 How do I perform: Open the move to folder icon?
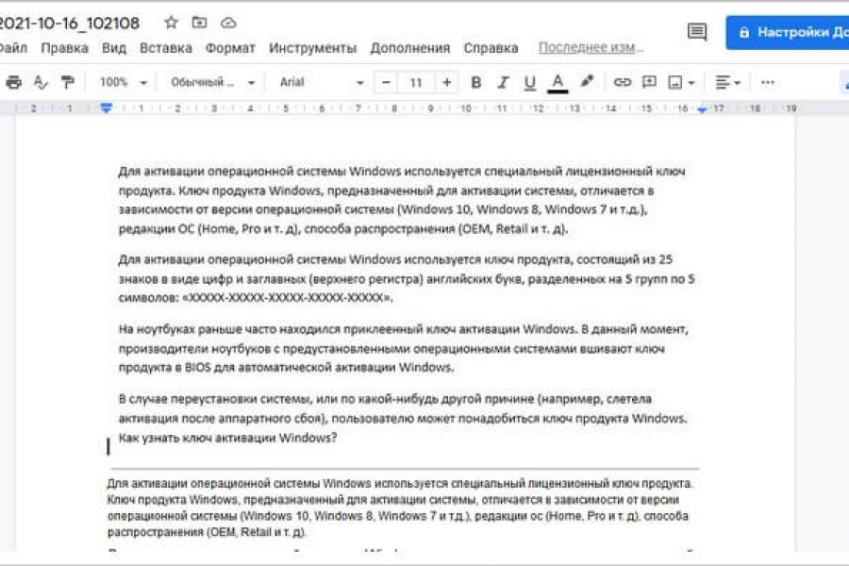tap(200, 23)
